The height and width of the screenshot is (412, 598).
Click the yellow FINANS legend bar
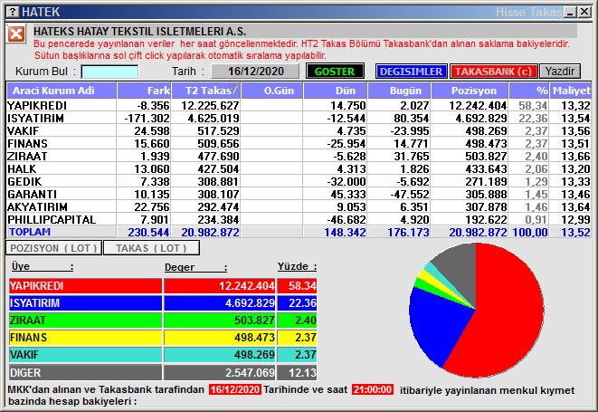85,337
